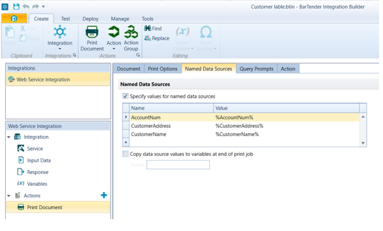Select the Service tree item
The height and width of the screenshot is (231, 383).
35,149
